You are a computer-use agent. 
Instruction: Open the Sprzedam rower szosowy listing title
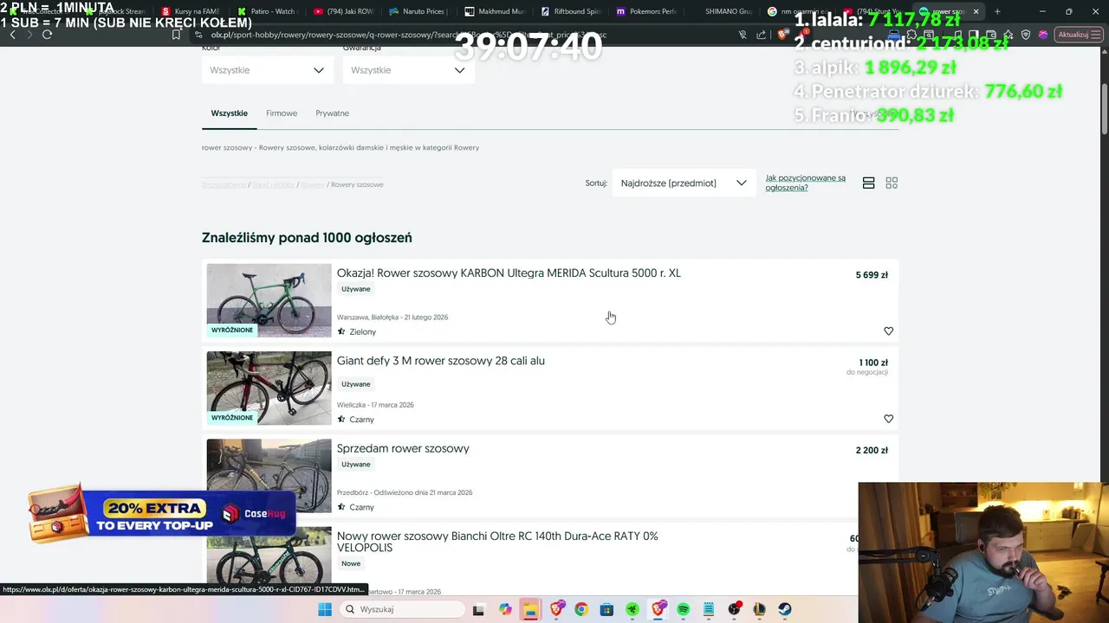coord(403,448)
